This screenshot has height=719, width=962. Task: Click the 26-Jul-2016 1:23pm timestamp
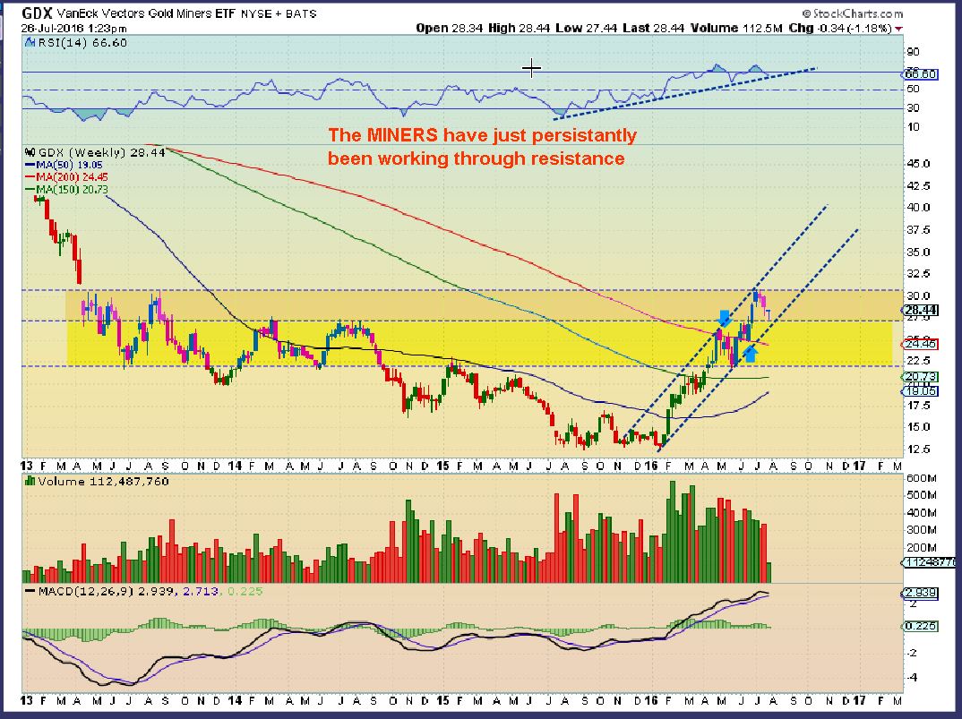point(74,29)
